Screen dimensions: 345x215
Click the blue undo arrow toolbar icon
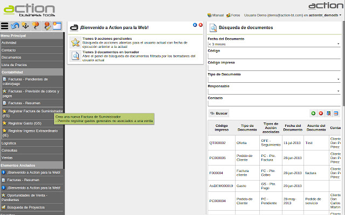click(x=15, y=26)
